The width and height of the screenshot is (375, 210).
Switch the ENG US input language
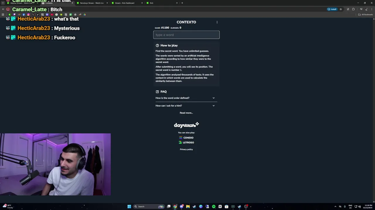350,206
